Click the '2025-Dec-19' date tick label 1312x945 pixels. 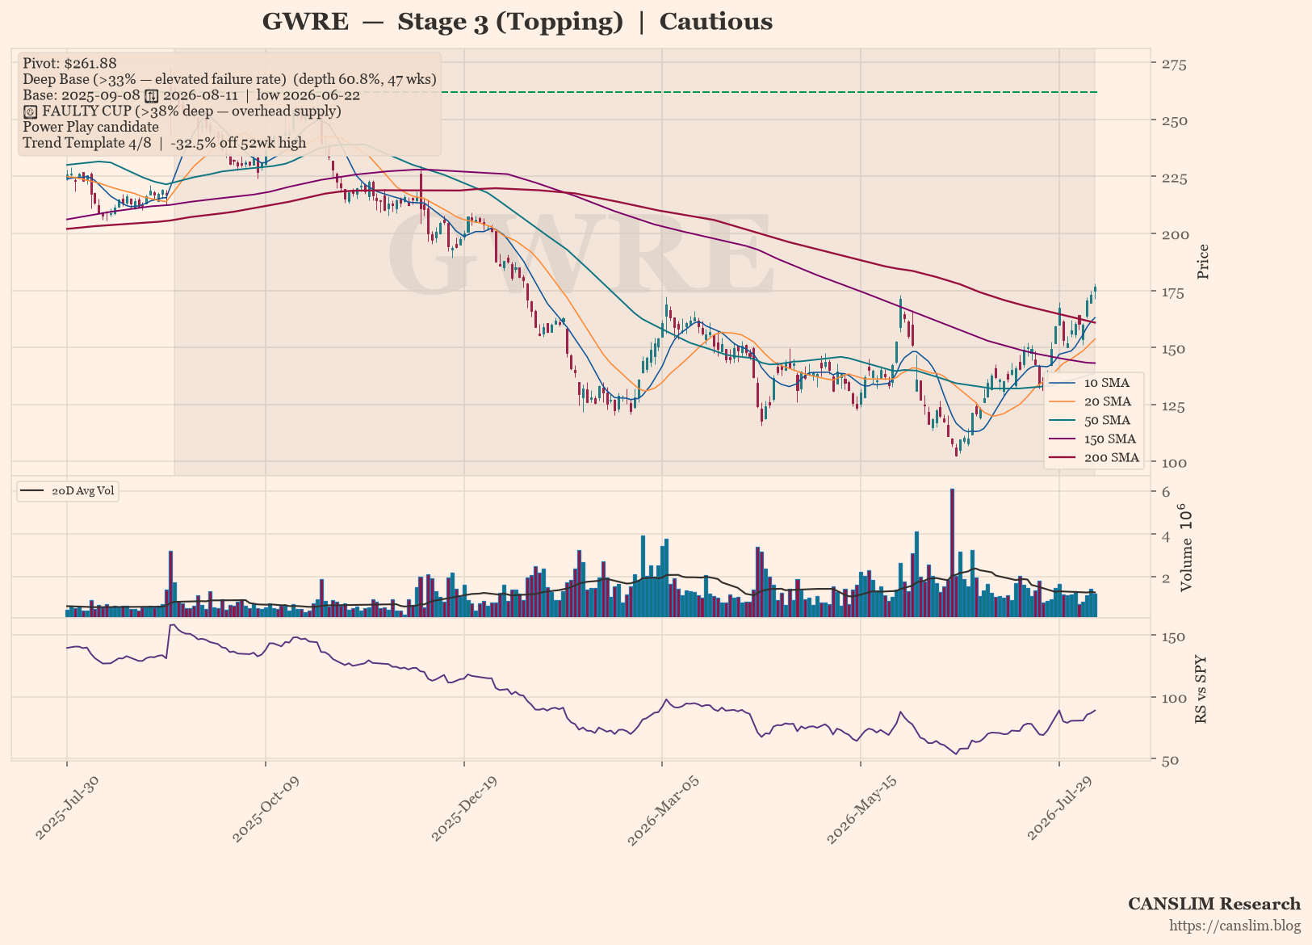(463, 809)
